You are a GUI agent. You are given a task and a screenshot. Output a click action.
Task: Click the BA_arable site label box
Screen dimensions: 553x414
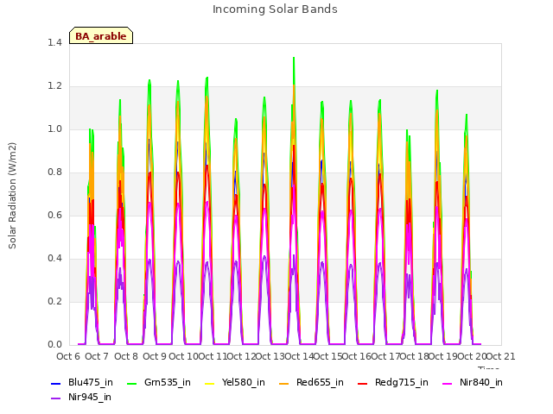[101, 35]
